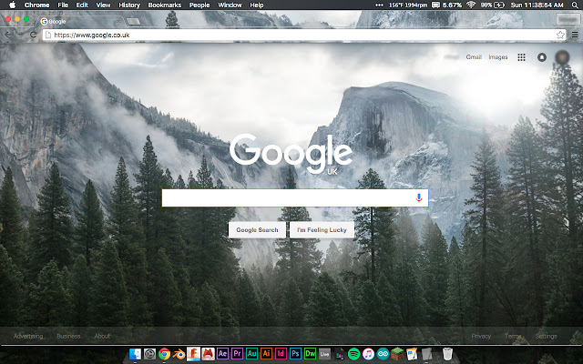
Task: Bookmark this page with the star icon
Action: click(x=560, y=35)
